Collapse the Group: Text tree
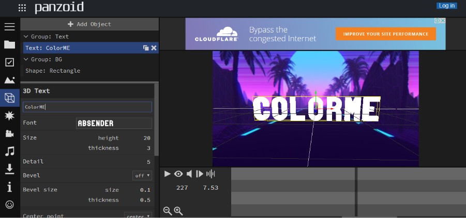Viewport: 466px width, 218px height. (26, 37)
